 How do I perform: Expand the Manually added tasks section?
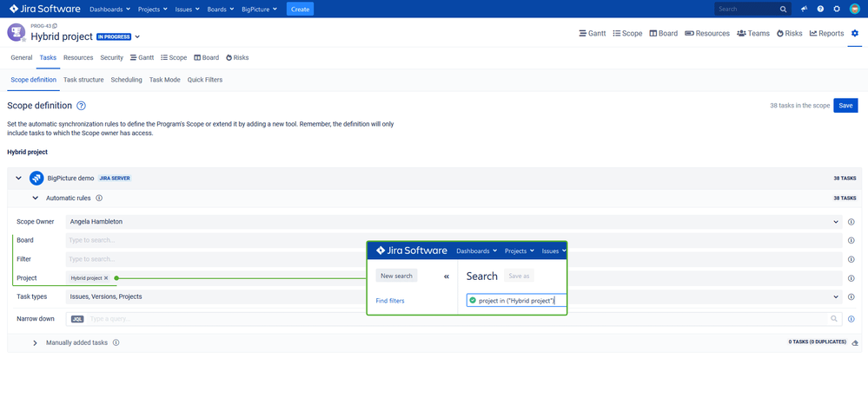(36, 343)
